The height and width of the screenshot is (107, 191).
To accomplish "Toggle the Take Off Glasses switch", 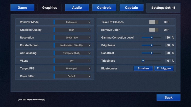I will 153,22.
